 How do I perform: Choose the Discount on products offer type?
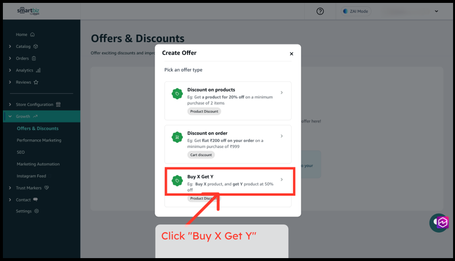tap(228, 100)
